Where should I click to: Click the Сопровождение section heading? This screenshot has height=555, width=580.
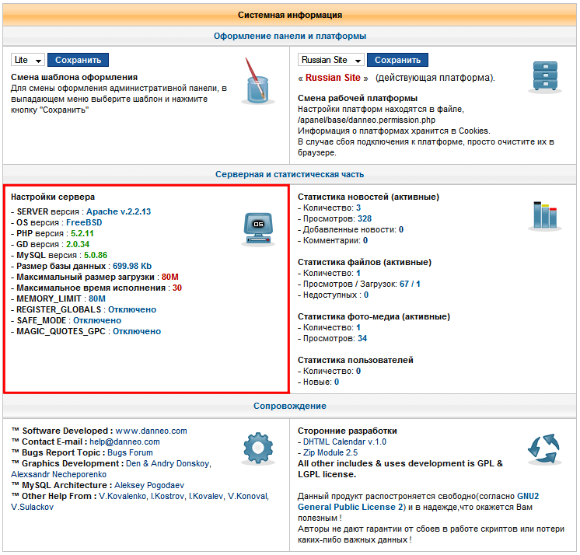coord(290,406)
